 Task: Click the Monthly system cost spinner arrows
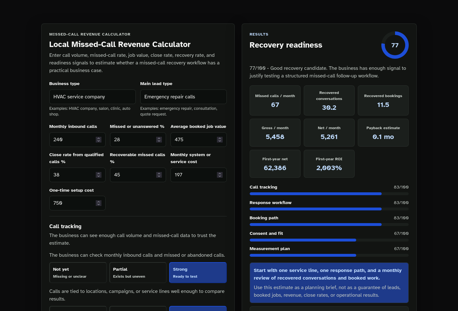click(x=220, y=175)
